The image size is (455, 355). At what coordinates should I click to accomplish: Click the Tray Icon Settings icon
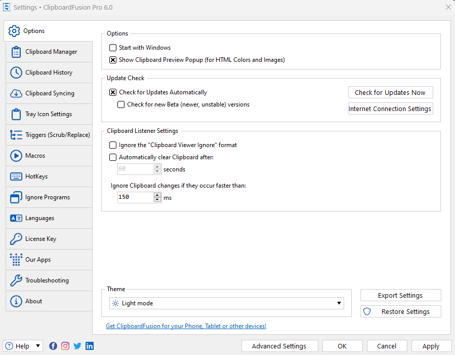click(16, 114)
